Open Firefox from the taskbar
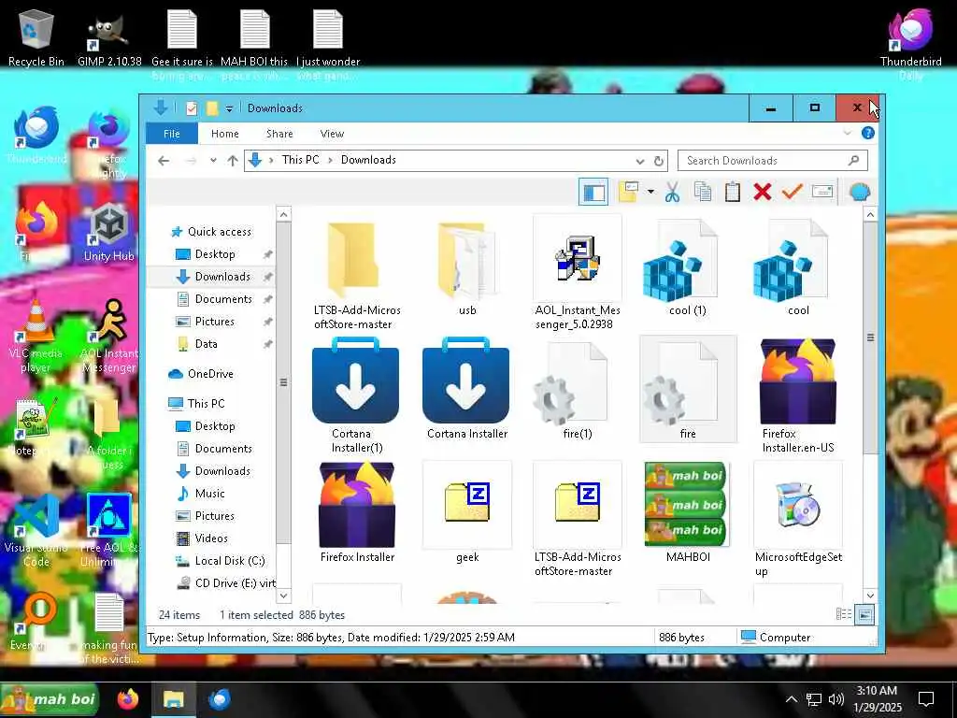Viewport: 957px width, 718px height. coord(127,699)
